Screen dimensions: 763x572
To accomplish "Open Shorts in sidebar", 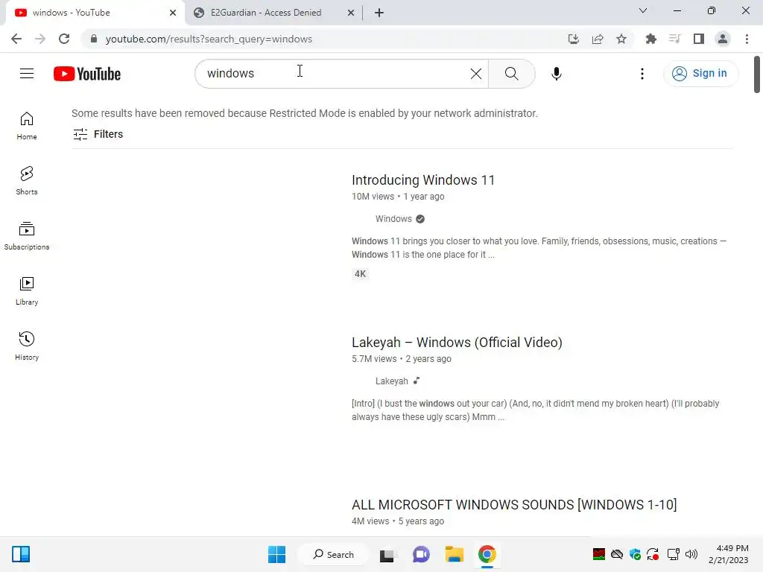I will pyautogui.click(x=27, y=181).
